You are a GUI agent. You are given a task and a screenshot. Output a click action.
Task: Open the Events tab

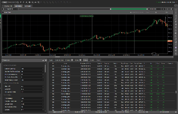(92, 60)
